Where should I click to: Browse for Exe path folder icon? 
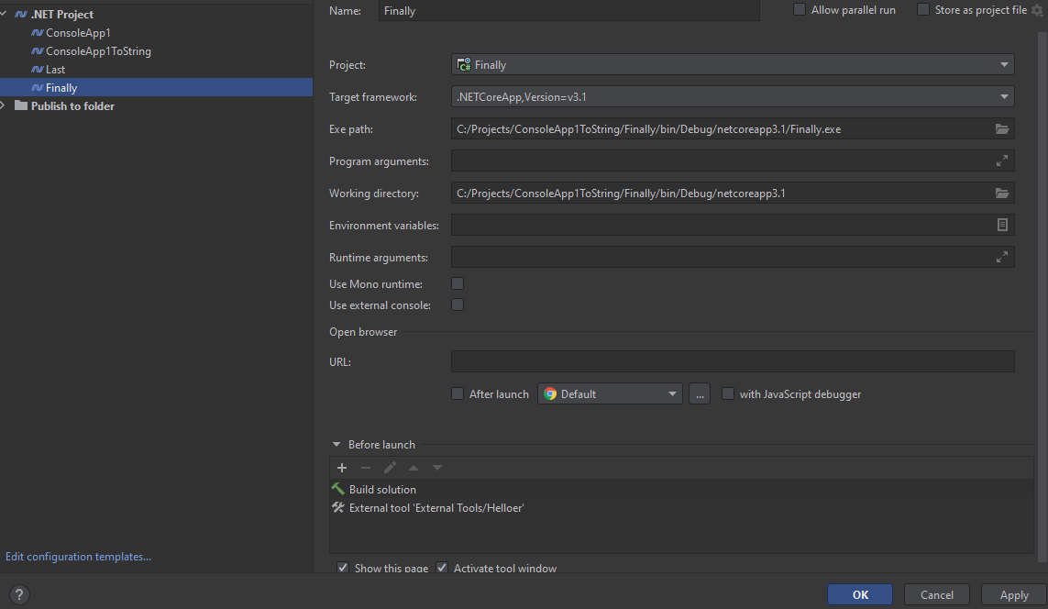click(1001, 129)
